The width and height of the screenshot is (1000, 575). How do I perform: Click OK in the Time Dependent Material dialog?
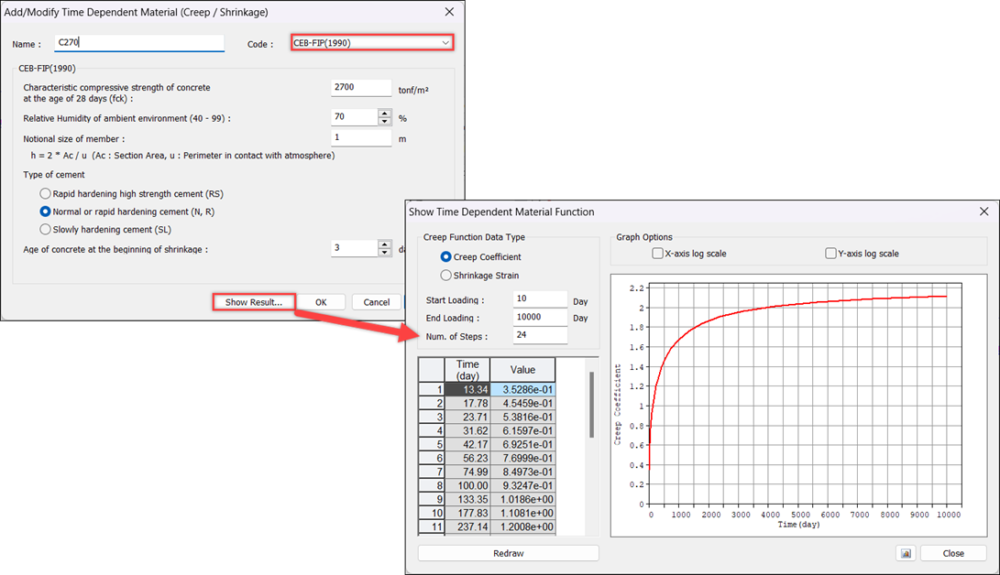321,302
